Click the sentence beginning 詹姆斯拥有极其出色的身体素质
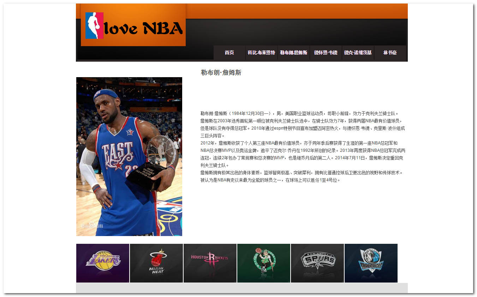This screenshot has height=297, width=477. pos(302,176)
